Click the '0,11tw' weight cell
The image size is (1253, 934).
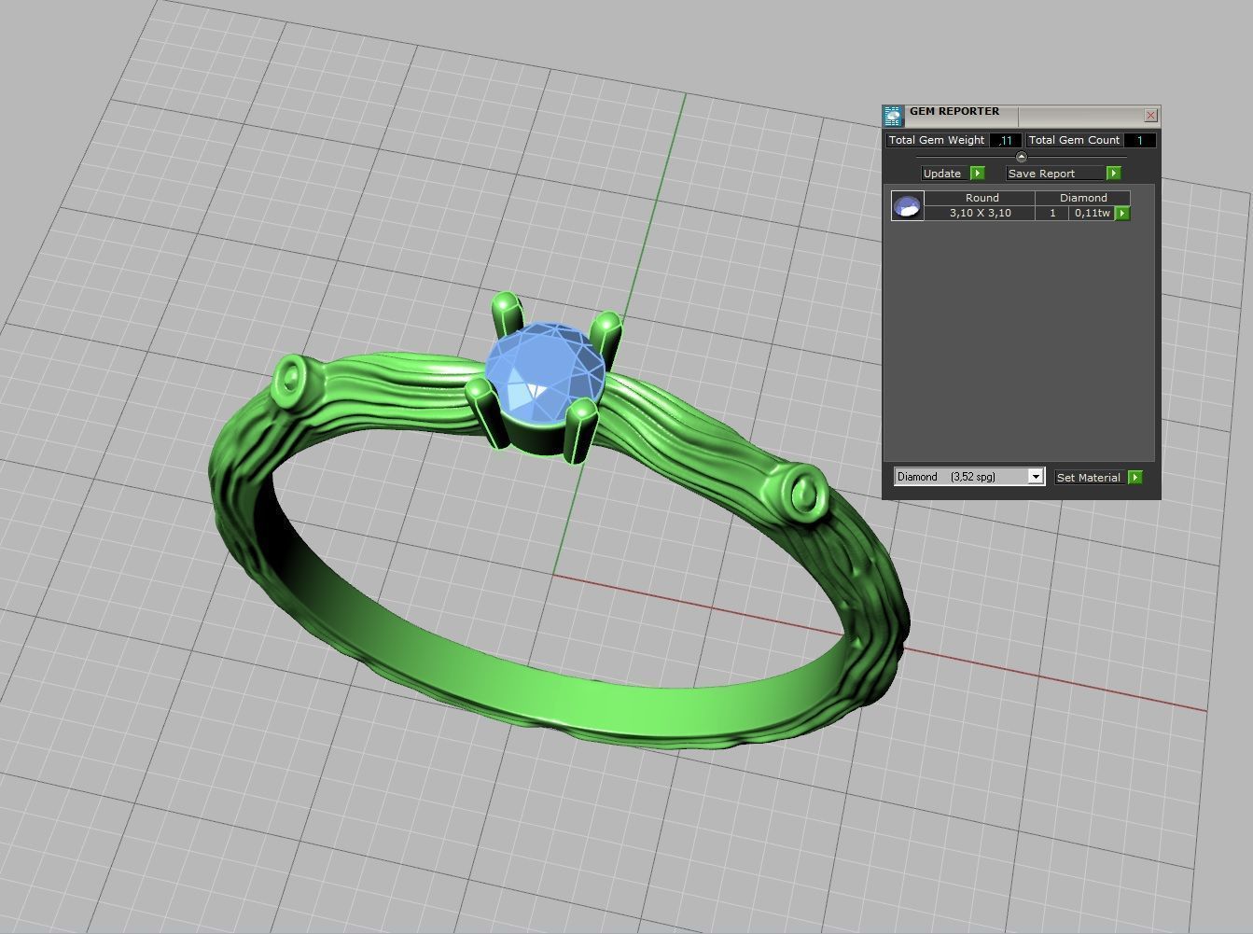1093,214
